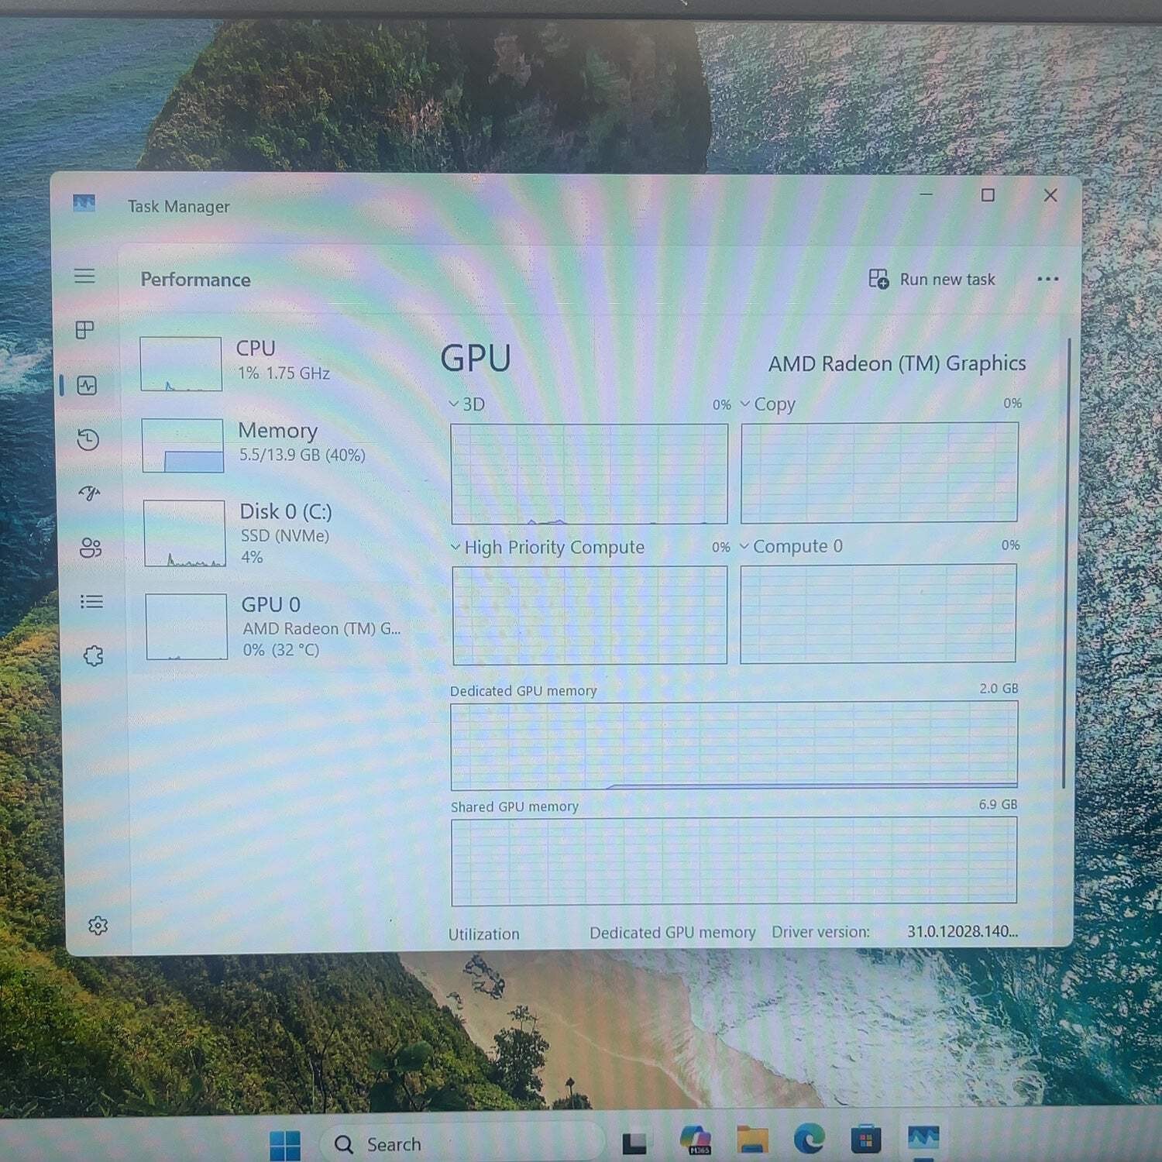Click the Utilization label at the bottom

[483, 933]
